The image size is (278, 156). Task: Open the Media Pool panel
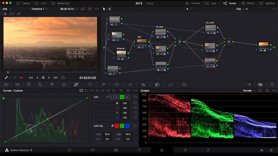point(60,3)
